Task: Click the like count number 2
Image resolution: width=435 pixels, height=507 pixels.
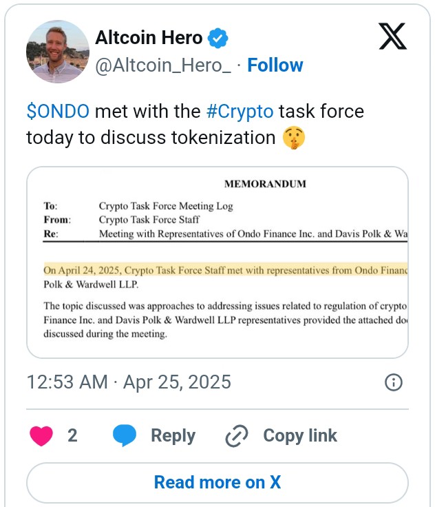Action: 72,435
